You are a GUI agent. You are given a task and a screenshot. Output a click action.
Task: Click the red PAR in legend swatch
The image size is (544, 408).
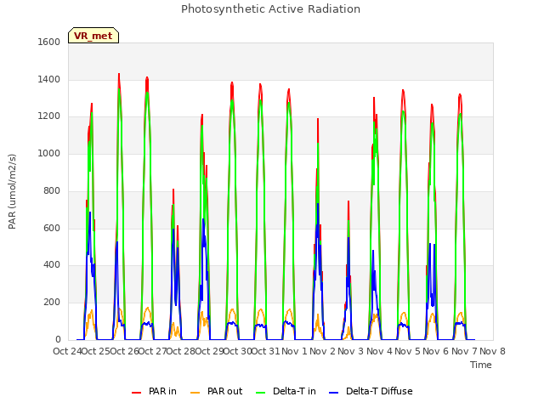(136, 393)
